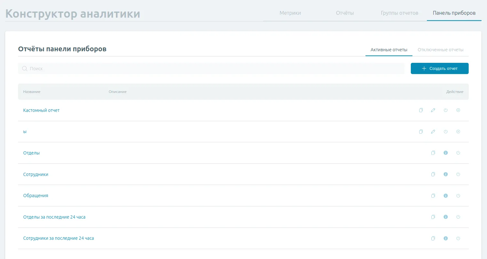Open the Группы отчетов tab

click(399, 13)
